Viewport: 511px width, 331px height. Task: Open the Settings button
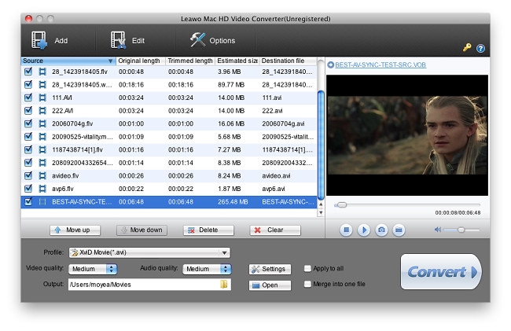(x=270, y=269)
